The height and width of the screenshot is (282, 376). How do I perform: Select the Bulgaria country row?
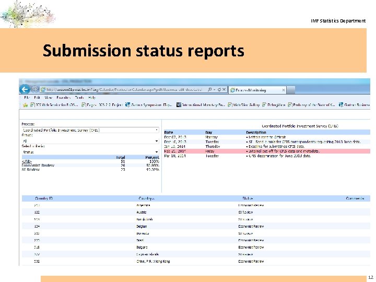pos(196,247)
